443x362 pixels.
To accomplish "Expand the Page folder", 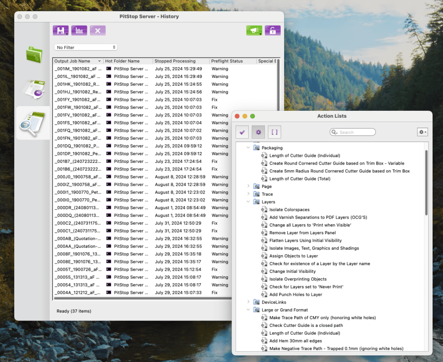I will pos(248,186).
